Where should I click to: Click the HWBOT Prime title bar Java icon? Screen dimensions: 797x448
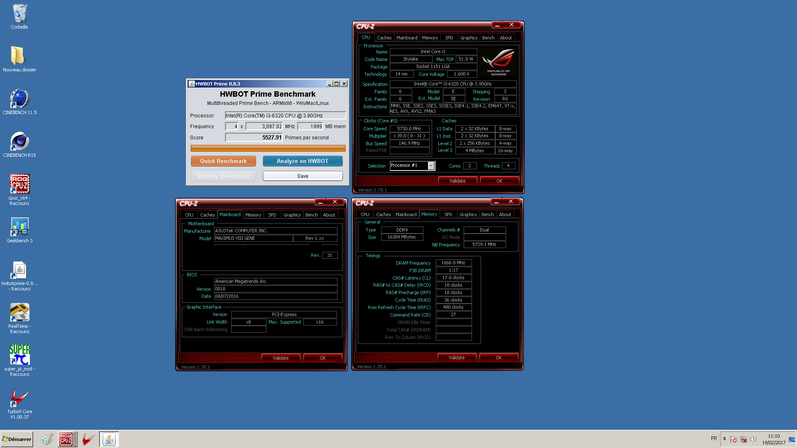[x=191, y=84]
